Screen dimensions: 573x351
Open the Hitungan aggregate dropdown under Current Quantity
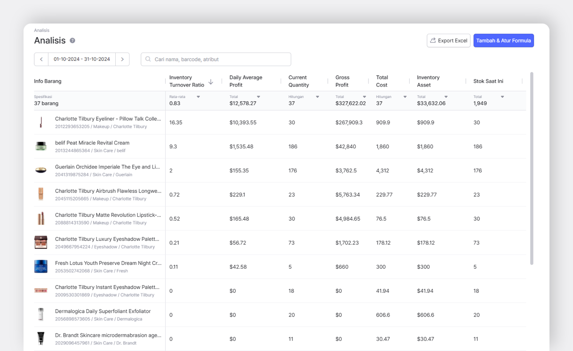318,97
